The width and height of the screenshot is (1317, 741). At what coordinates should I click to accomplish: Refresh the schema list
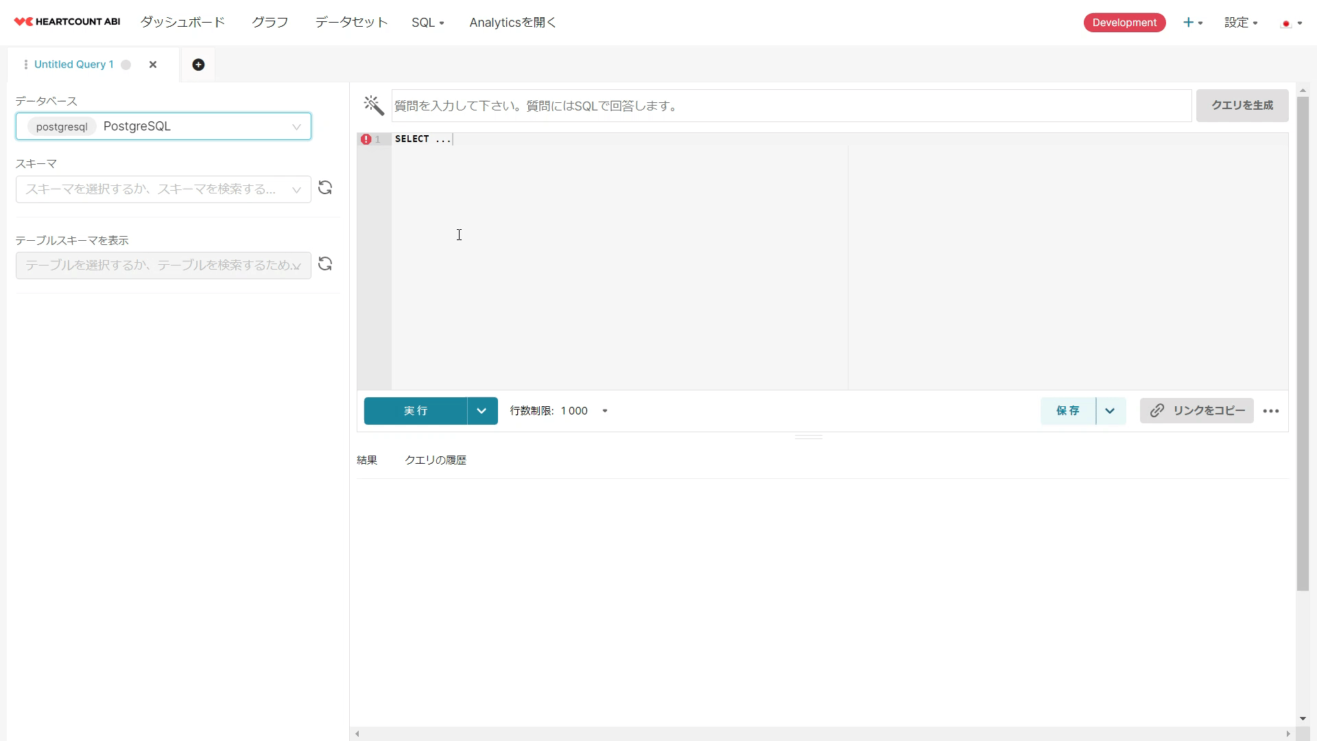coord(325,188)
